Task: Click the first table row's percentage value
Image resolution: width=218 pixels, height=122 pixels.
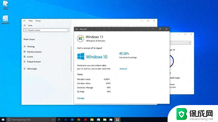Action: (x=107, y=79)
